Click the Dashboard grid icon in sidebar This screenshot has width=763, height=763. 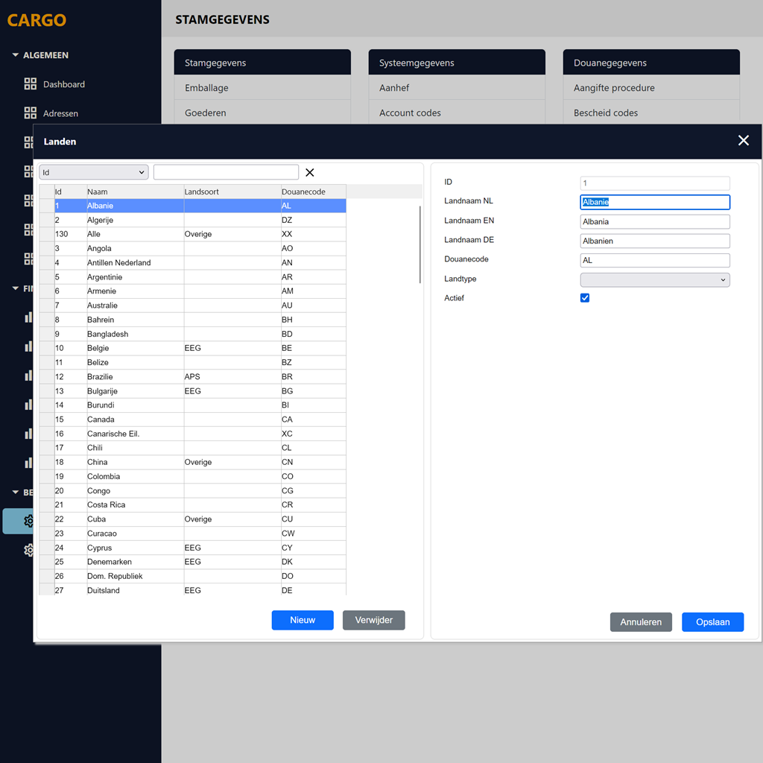pos(31,84)
